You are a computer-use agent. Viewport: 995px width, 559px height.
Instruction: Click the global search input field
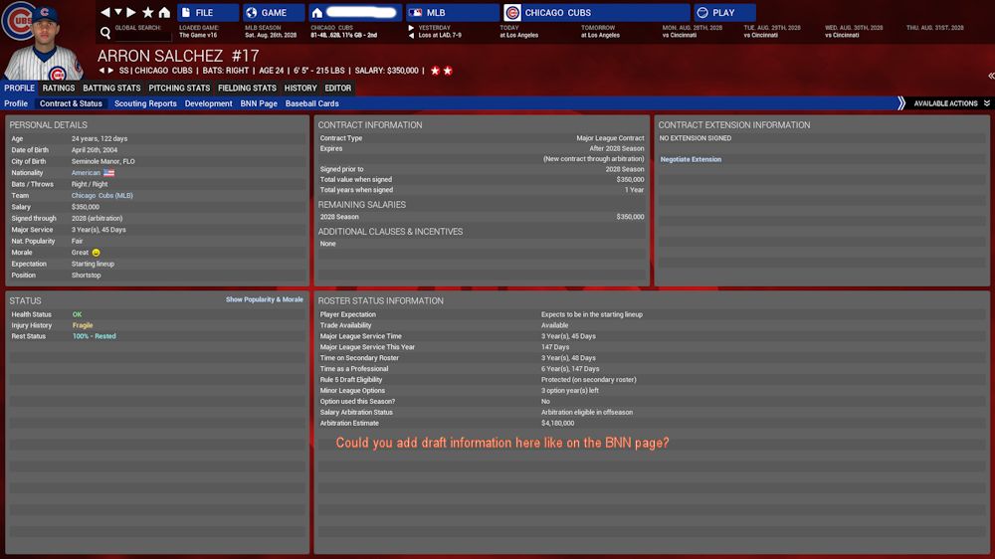tap(142, 36)
